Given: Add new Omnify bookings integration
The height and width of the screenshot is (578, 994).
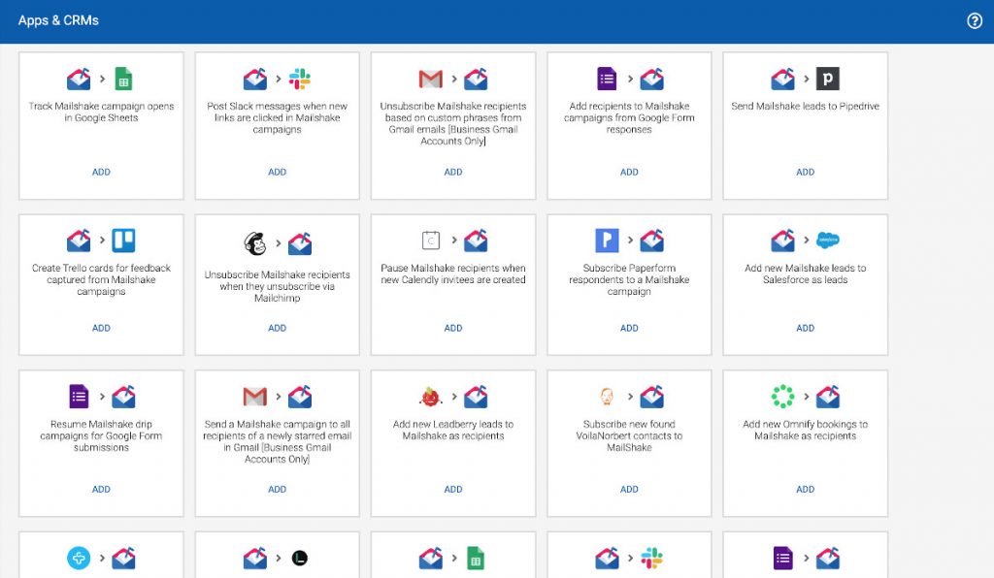Looking at the screenshot, I should (805, 490).
